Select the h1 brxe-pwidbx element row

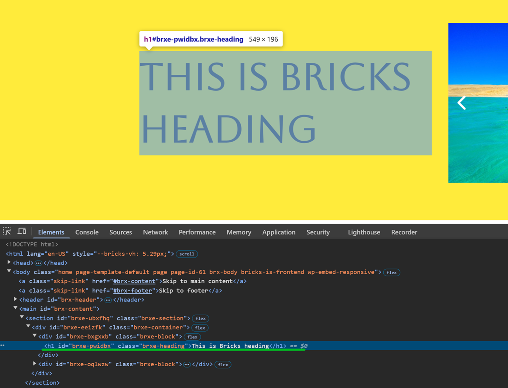pyautogui.click(x=254, y=346)
